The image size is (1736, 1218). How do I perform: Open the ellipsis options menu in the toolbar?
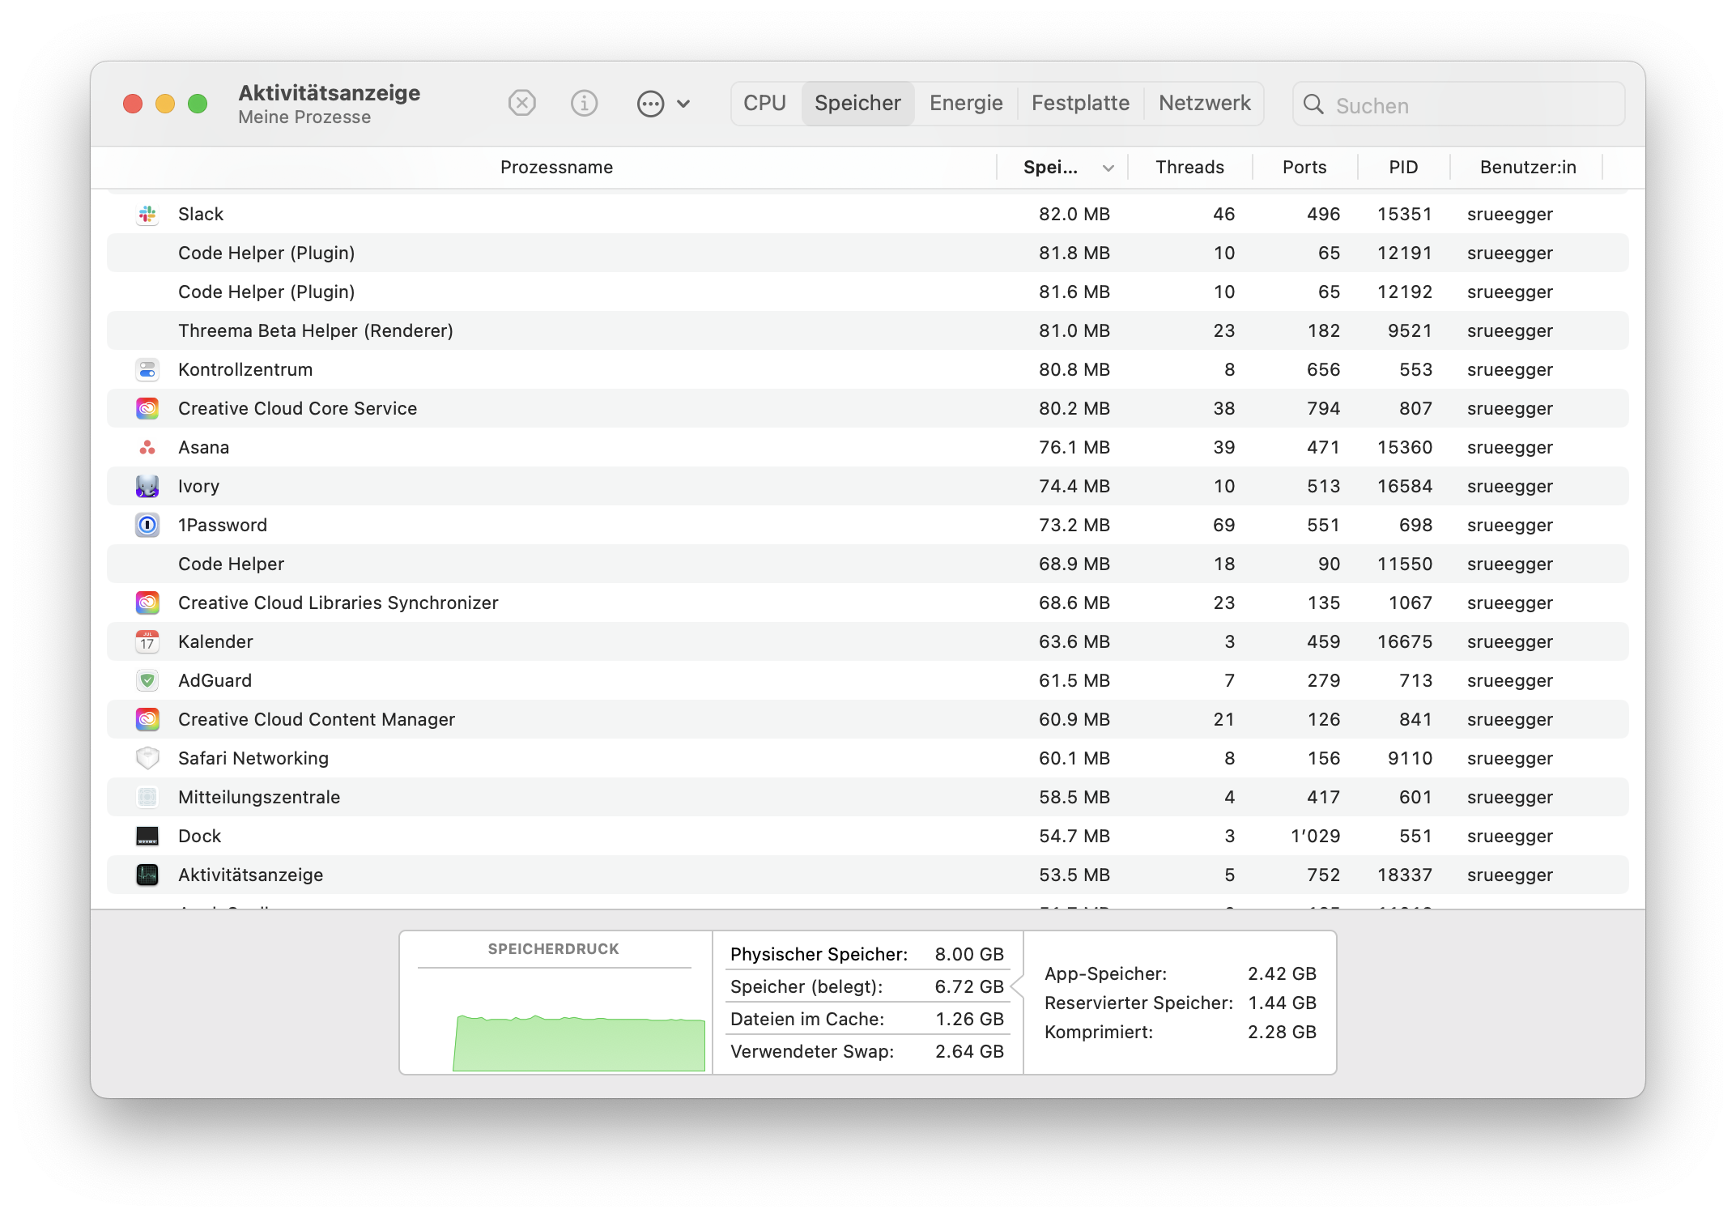(x=662, y=104)
